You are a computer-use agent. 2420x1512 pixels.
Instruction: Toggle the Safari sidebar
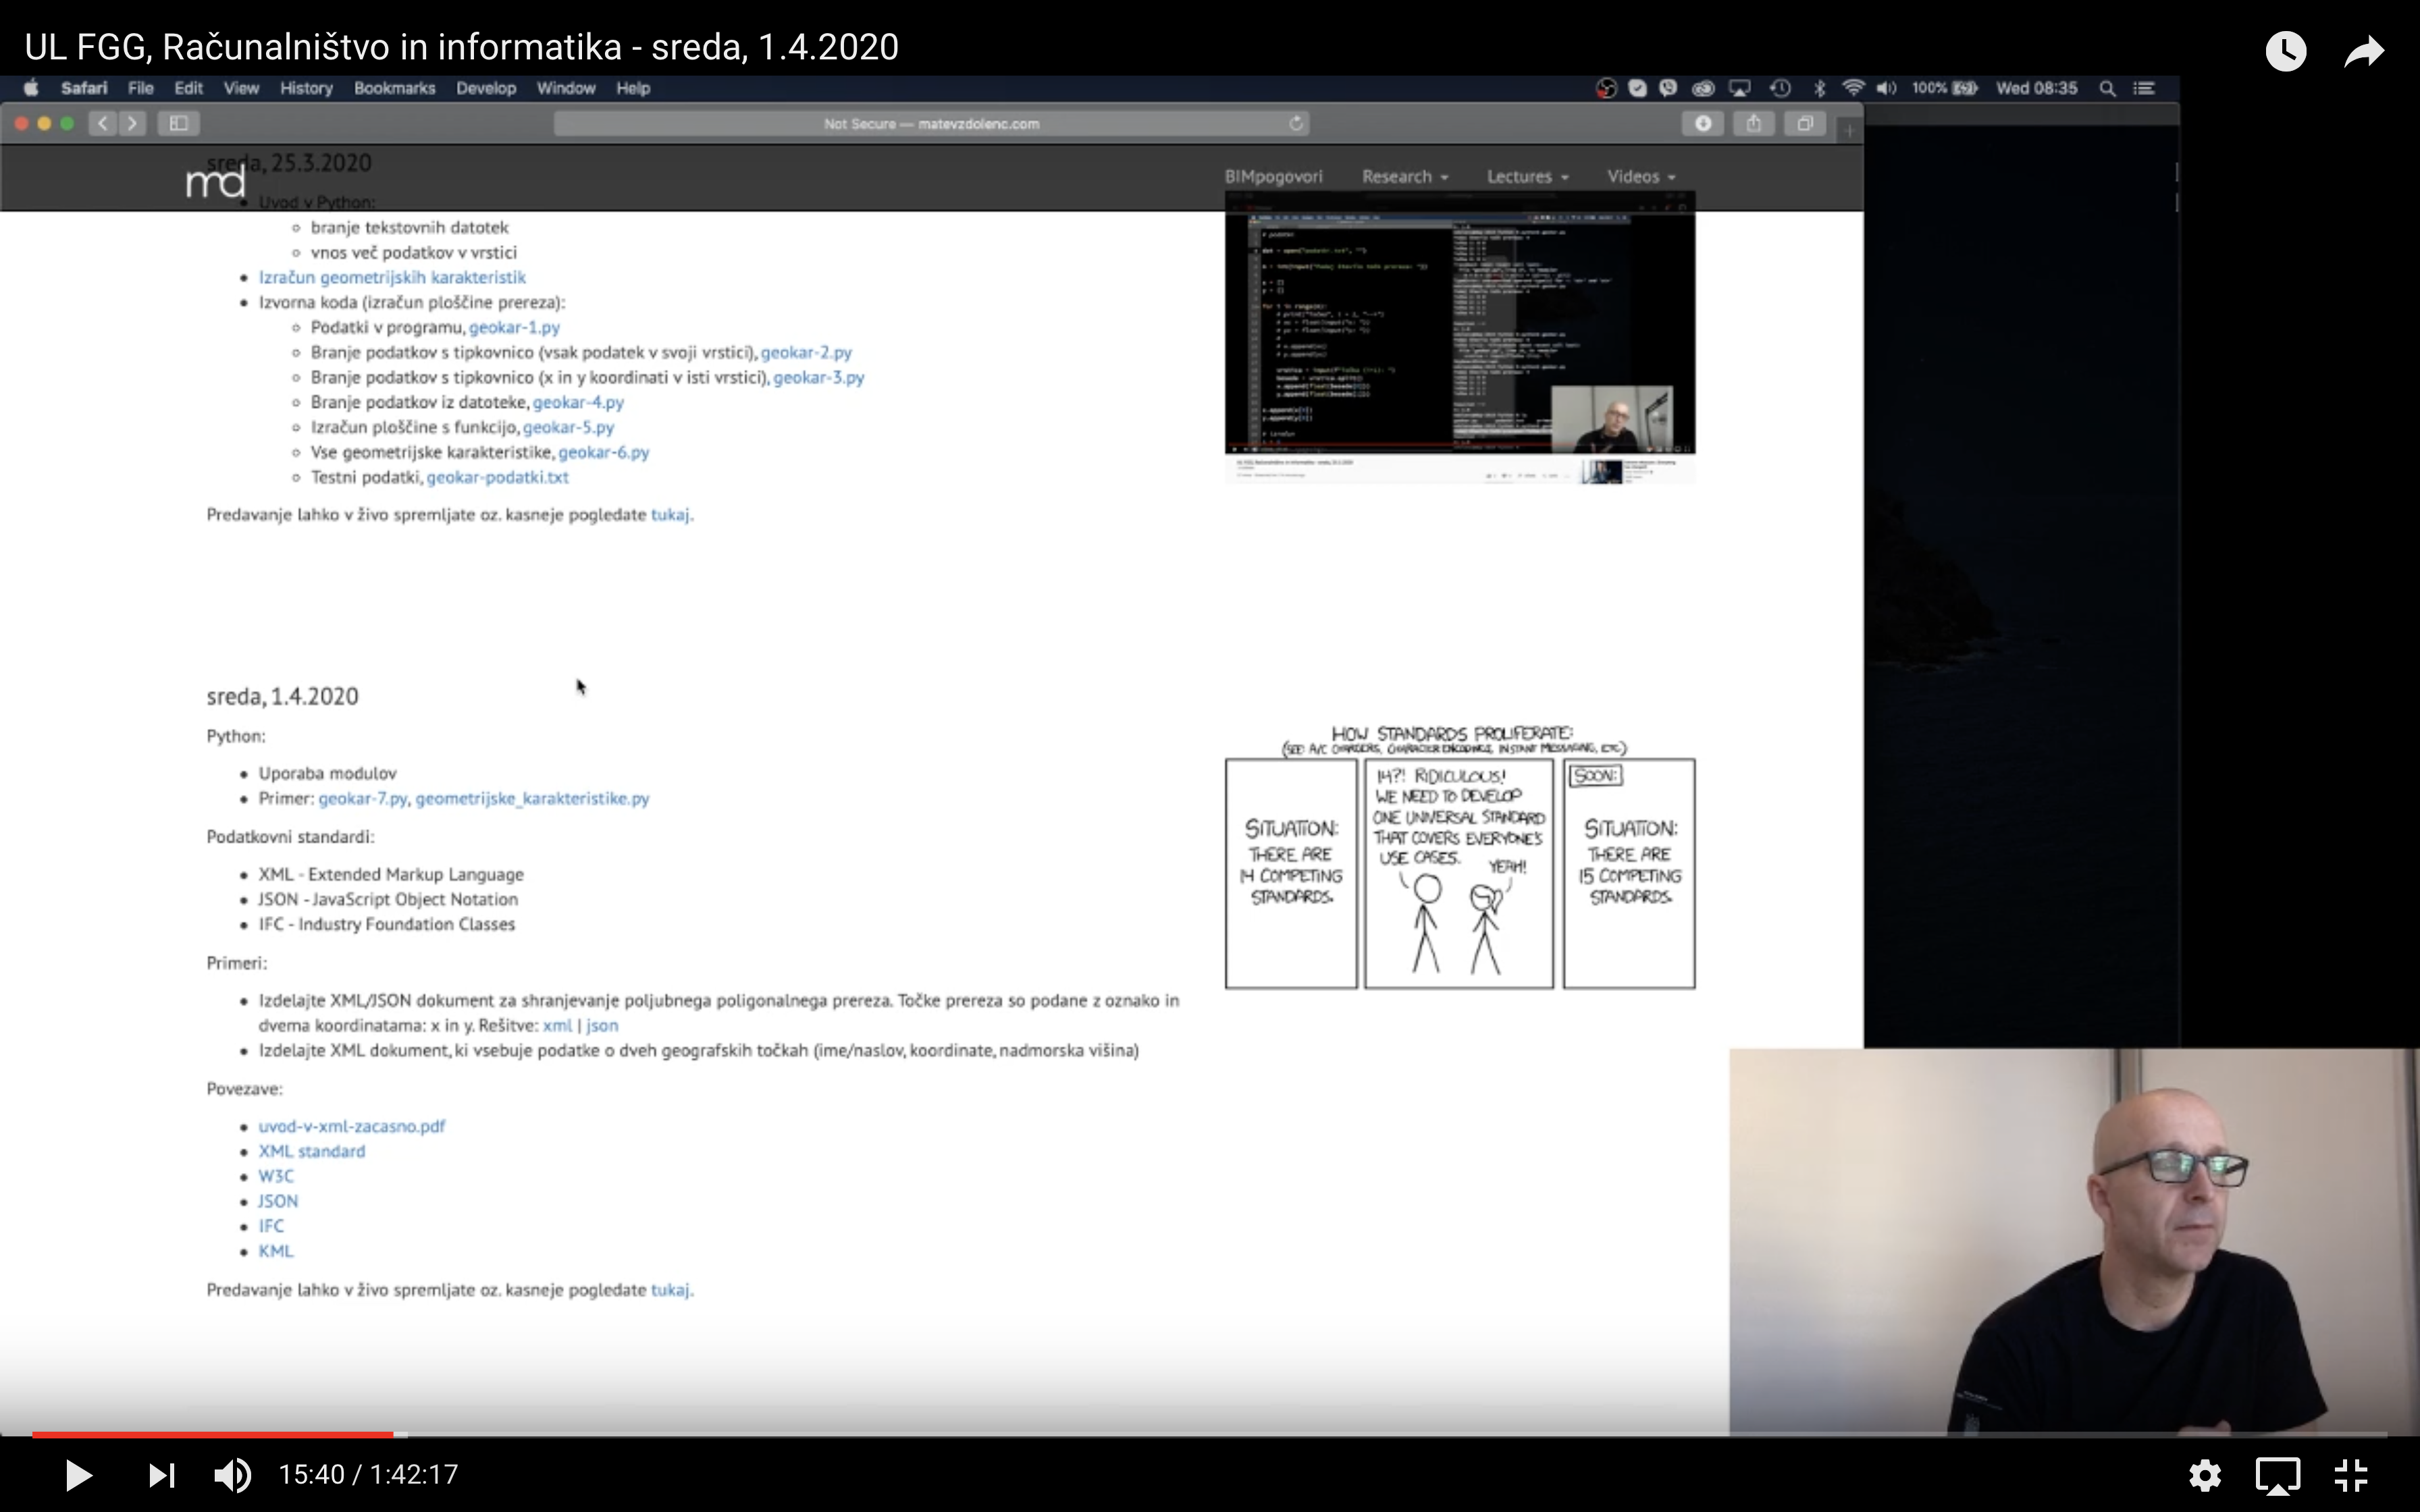tap(178, 123)
